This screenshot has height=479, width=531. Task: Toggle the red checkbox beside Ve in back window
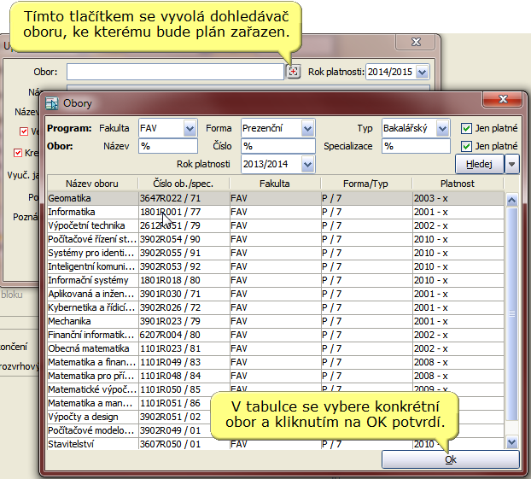click(x=24, y=131)
